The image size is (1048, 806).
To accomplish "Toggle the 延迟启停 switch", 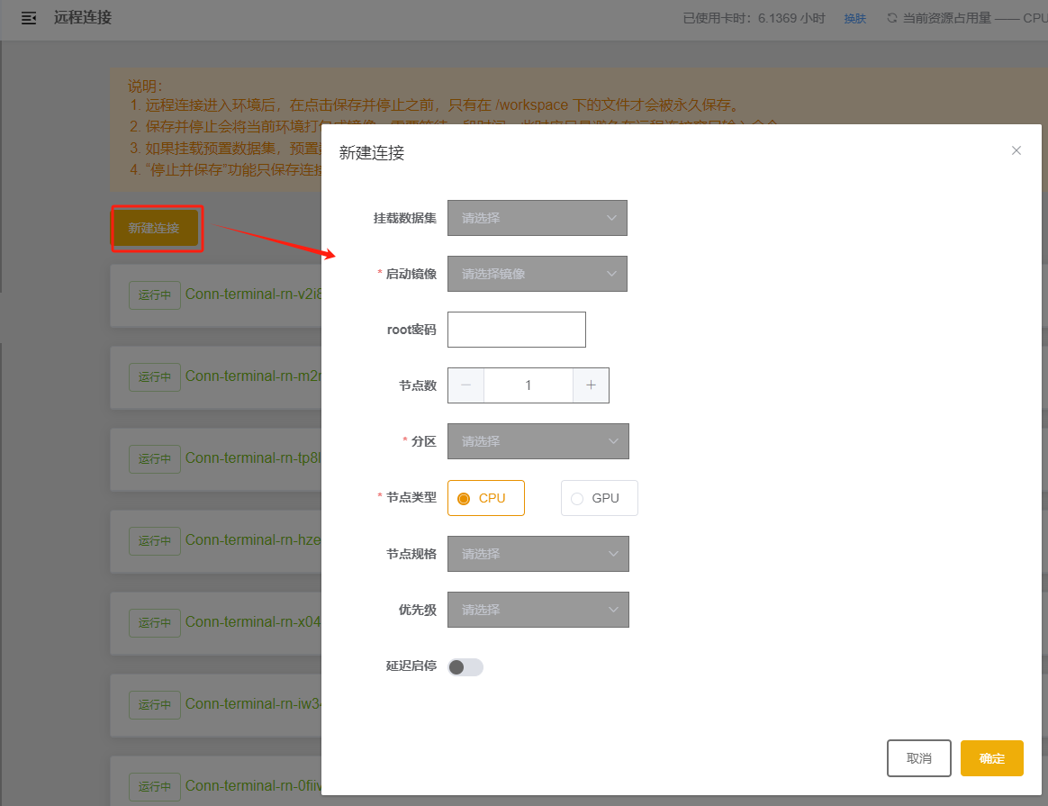I will pyautogui.click(x=465, y=666).
